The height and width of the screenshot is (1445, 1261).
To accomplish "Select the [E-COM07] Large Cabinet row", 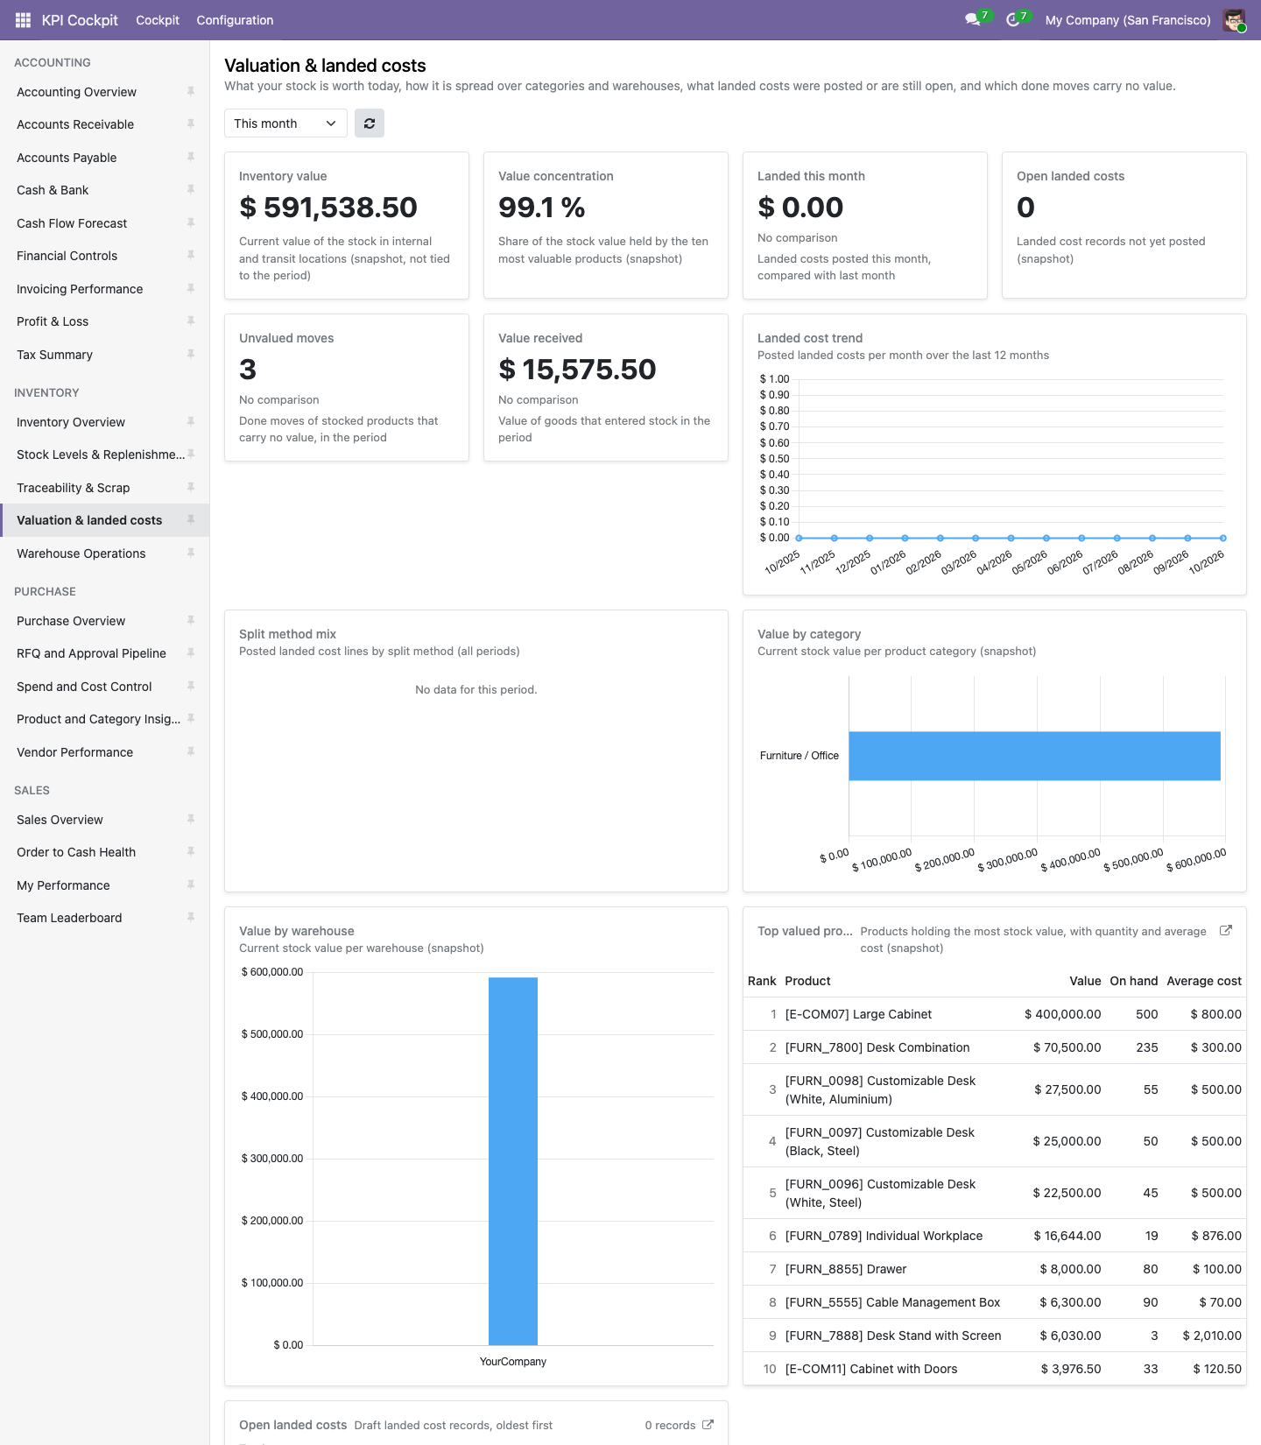I will [x=995, y=1014].
